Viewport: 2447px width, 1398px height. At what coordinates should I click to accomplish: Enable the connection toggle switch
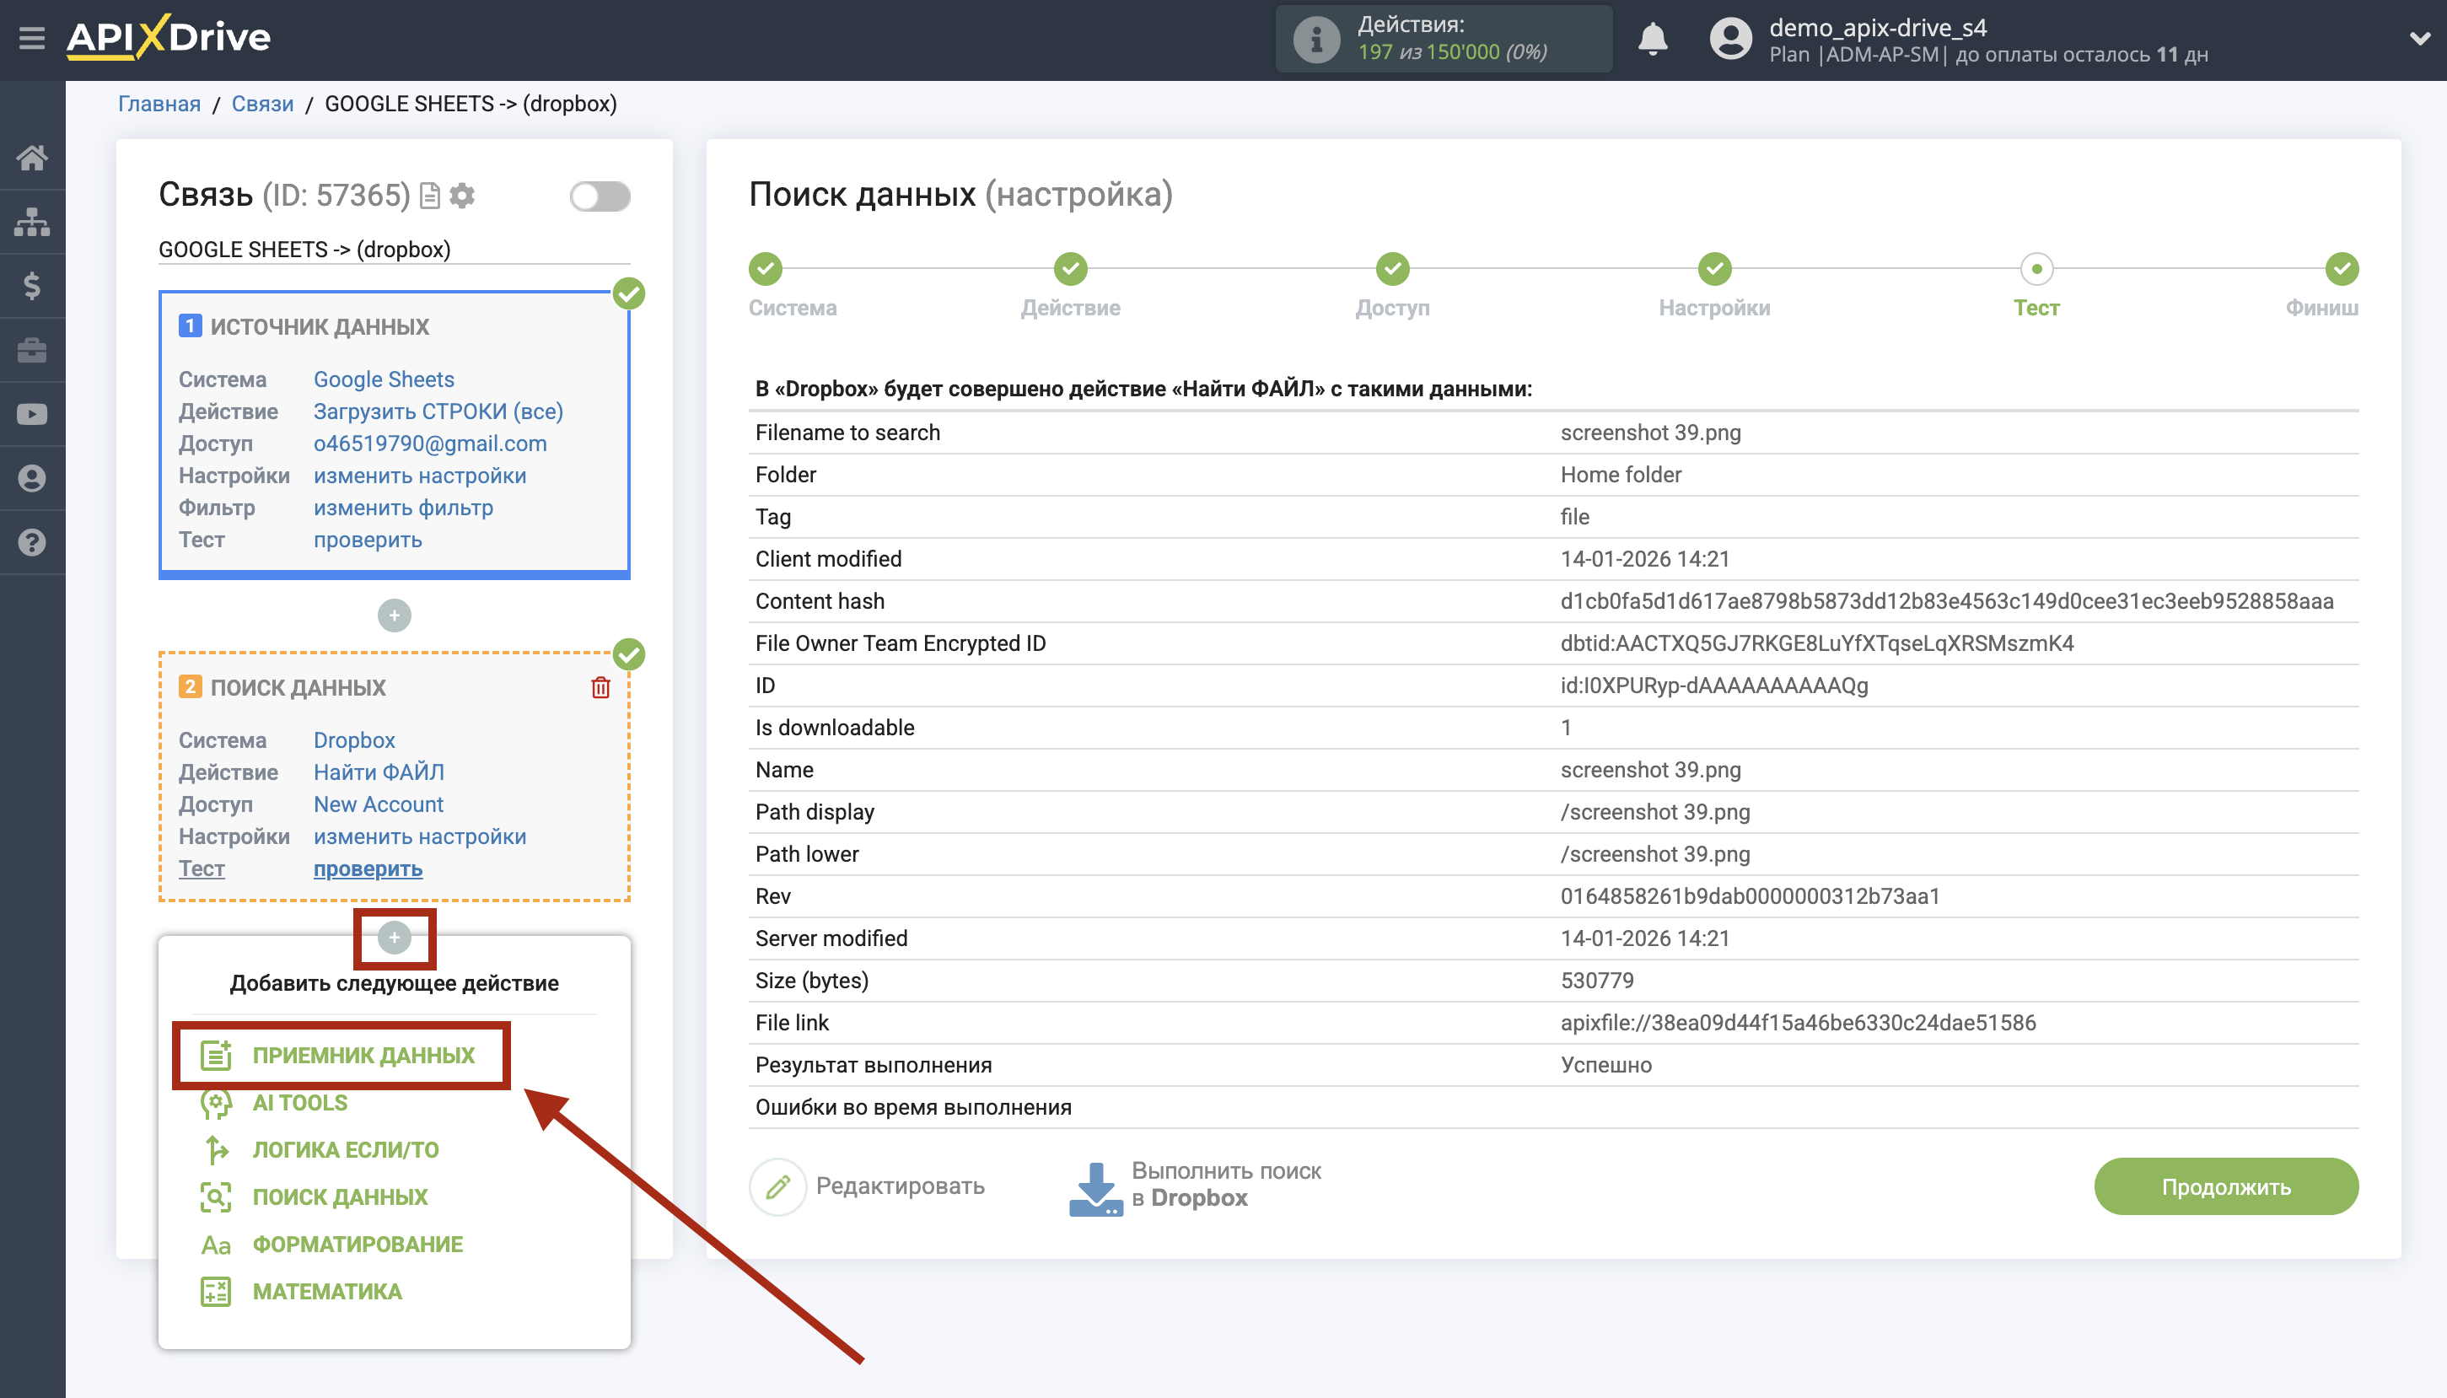(x=600, y=195)
